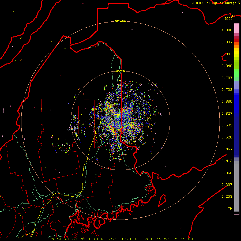Click the TH threshold label on the scale

click(230, 209)
